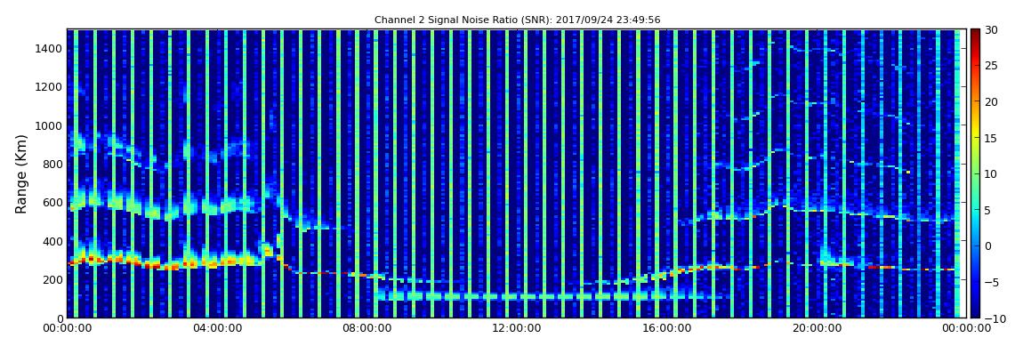
Task: Click the 600 range tick label
Action: click(52, 203)
